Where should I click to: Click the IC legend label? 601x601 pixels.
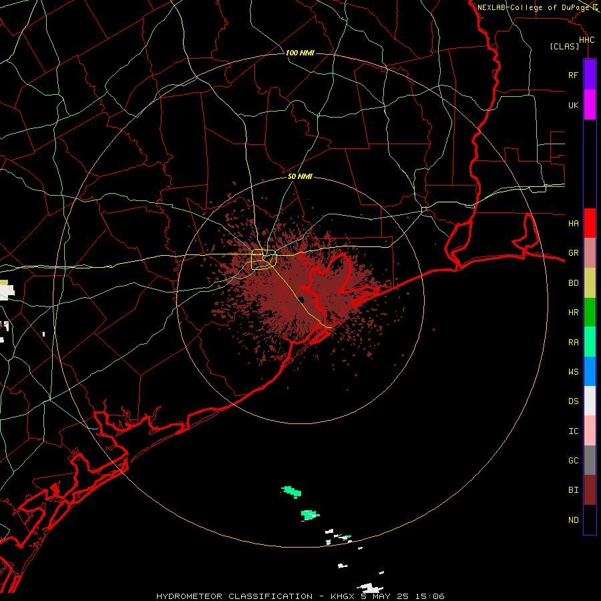coord(573,431)
